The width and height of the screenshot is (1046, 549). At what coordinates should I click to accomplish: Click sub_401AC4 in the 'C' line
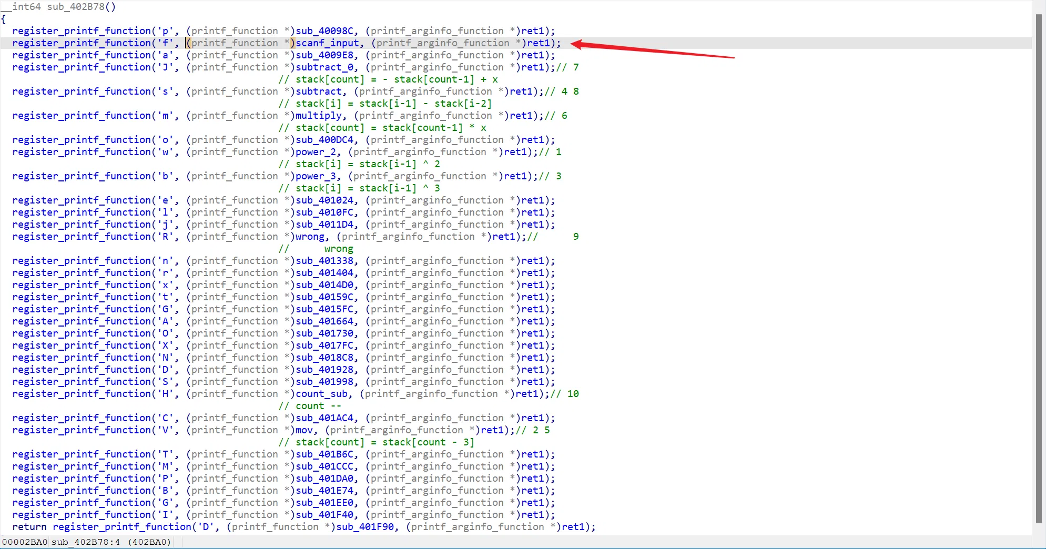tap(324, 418)
